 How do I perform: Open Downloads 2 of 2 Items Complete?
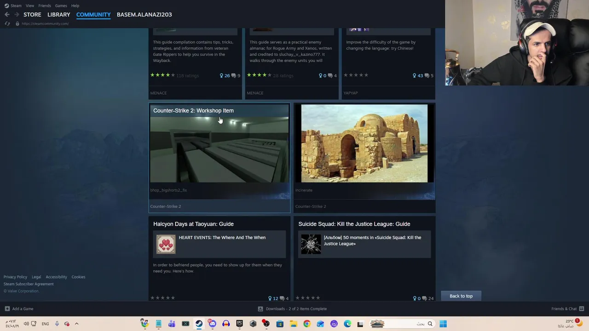coord(292,309)
